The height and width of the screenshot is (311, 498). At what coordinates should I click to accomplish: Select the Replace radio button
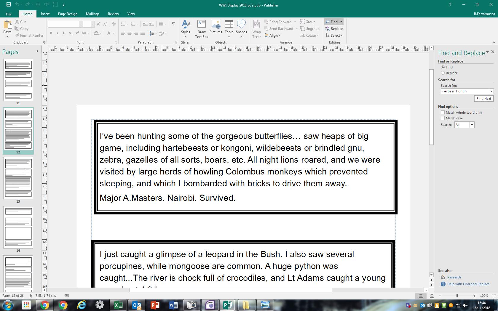443,73
